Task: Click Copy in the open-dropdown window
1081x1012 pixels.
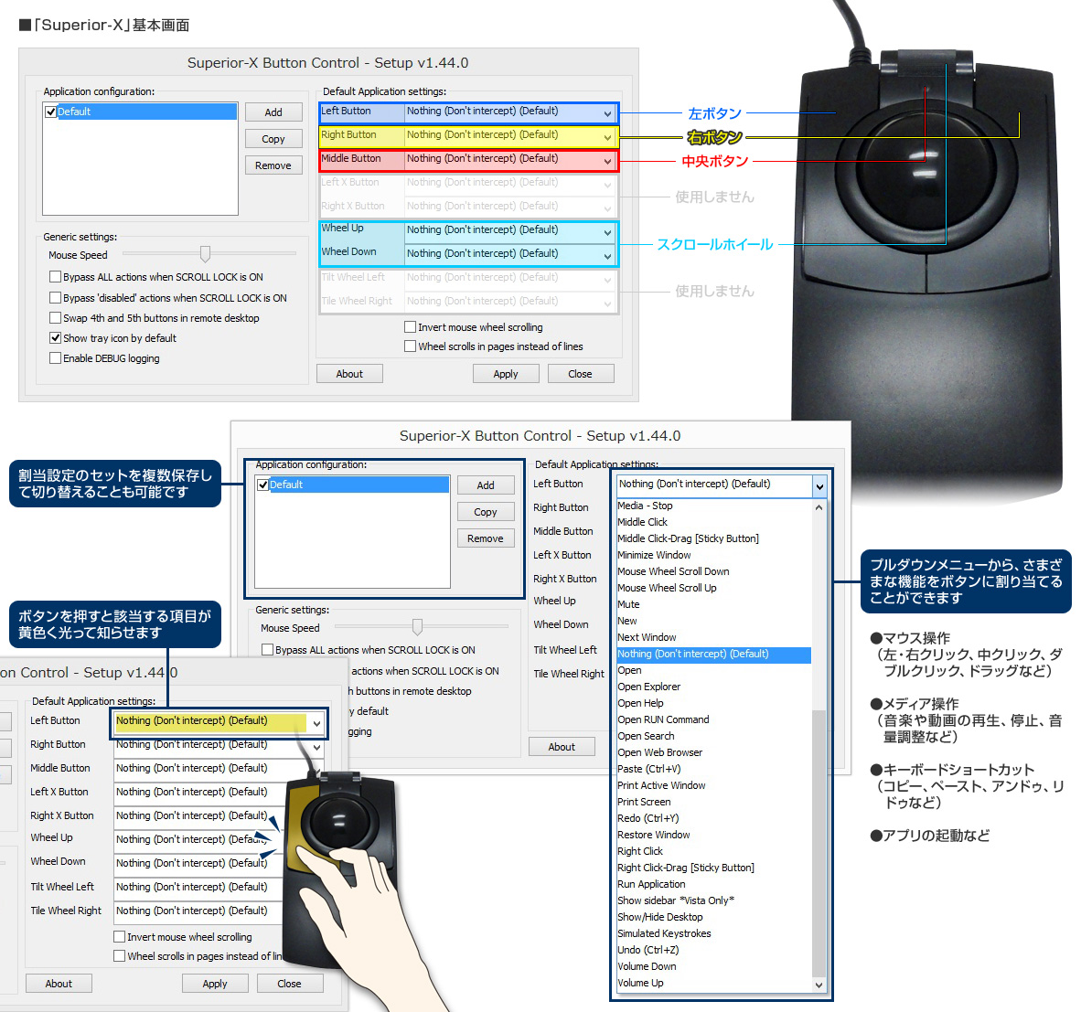Action: tap(486, 513)
